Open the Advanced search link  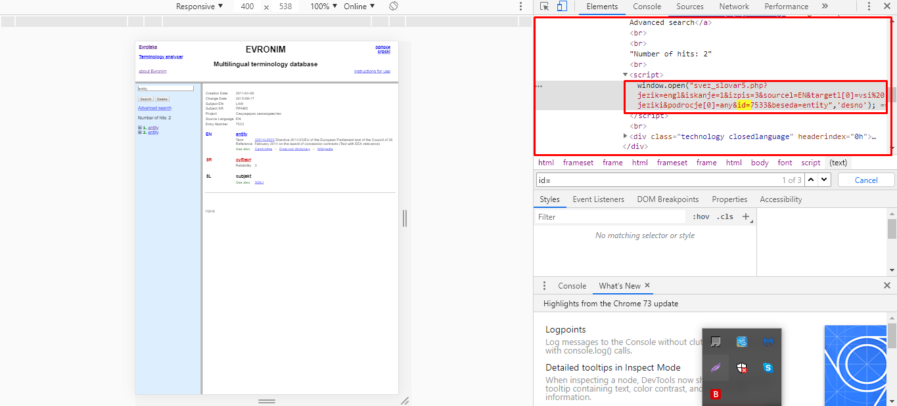pos(154,108)
